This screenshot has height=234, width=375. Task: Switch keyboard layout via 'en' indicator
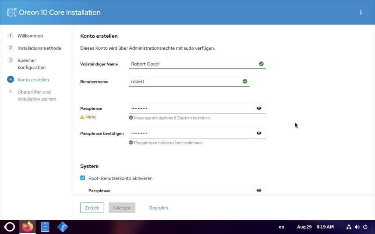[x=282, y=227]
